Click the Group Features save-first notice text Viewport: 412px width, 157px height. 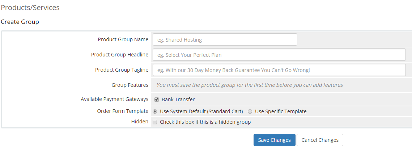pyautogui.click(x=250, y=85)
